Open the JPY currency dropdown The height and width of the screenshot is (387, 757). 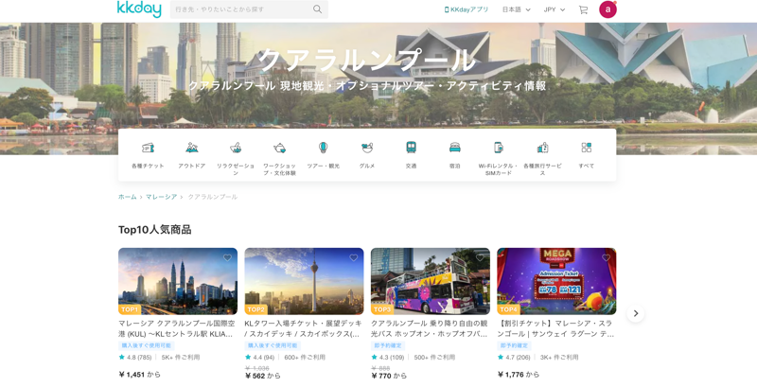(554, 9)
